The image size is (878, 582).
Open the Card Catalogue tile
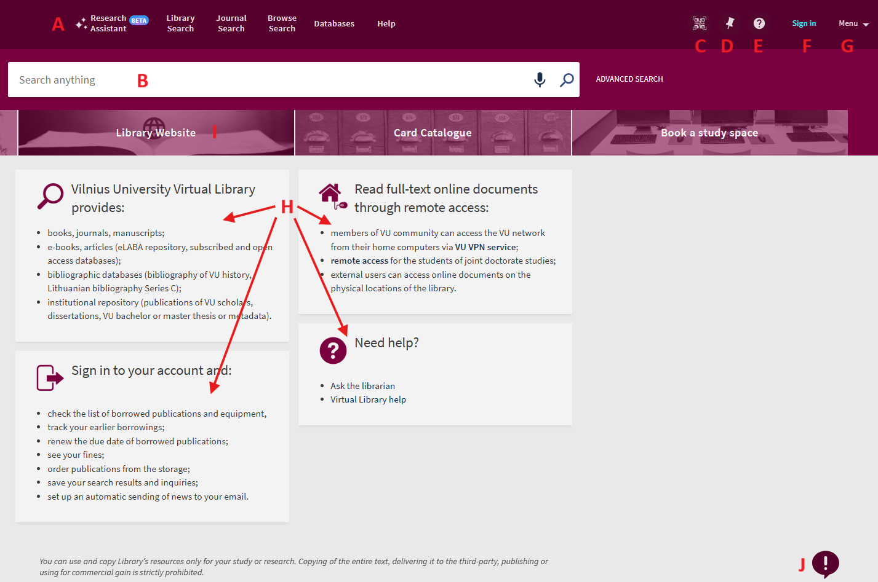tap(433, 133)
